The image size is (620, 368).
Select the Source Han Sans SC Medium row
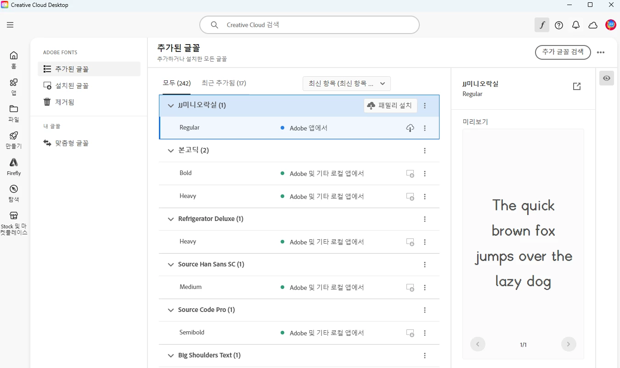tap(299, 288)
